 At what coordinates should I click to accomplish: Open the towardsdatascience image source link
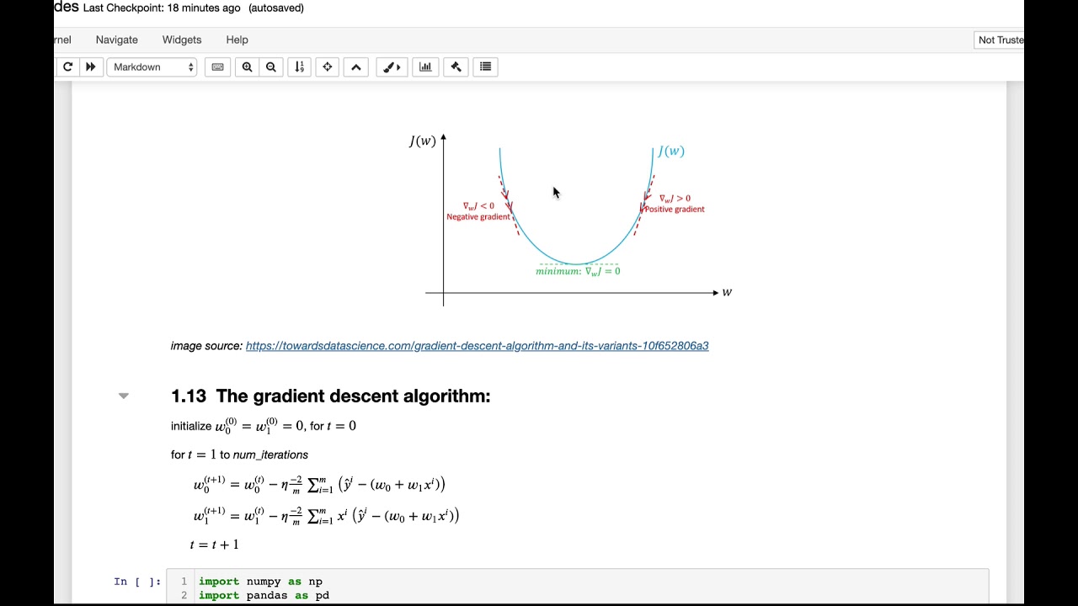477,346
